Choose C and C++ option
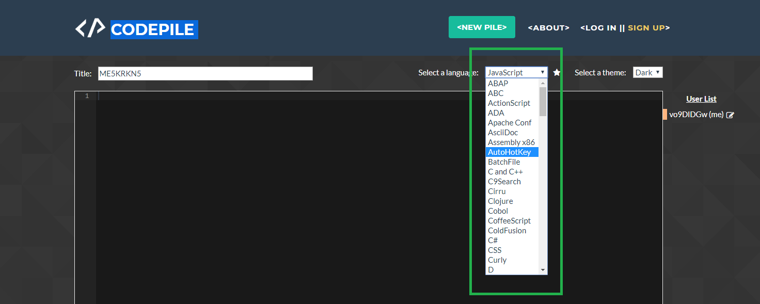Image resolution: width=760 pixels, height=304 pixels. (x=512, y=172)
